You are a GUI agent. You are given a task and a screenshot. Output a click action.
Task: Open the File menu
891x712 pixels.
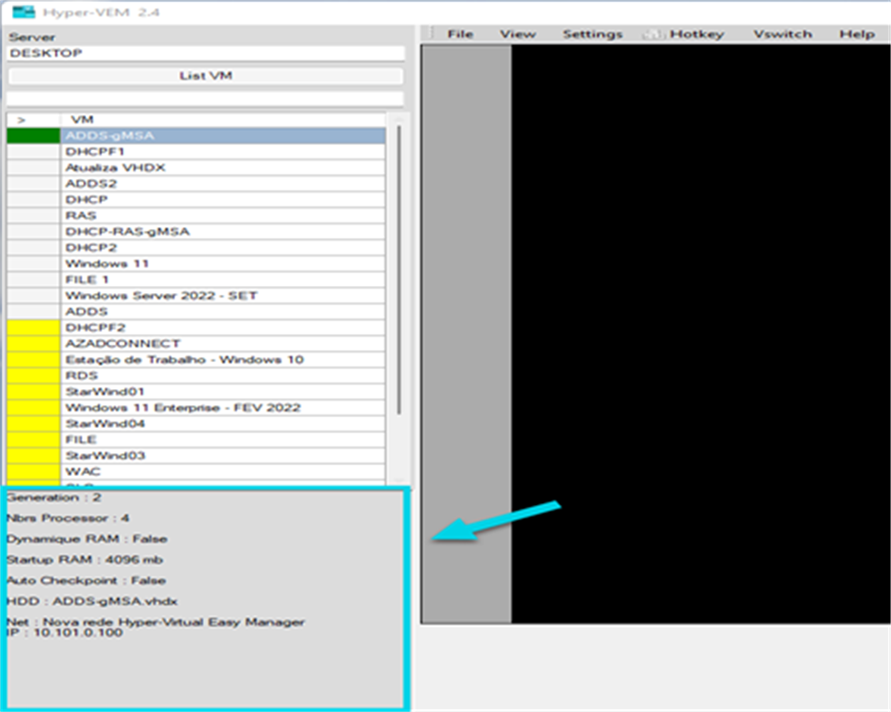point(460,34)
